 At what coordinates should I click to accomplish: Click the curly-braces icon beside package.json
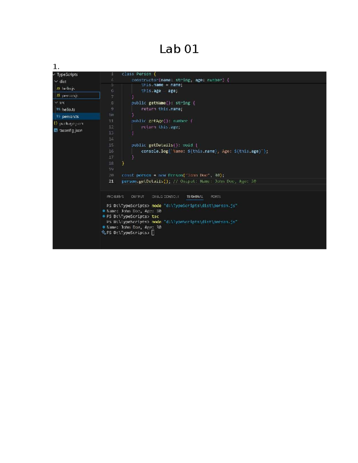[56, 123]
